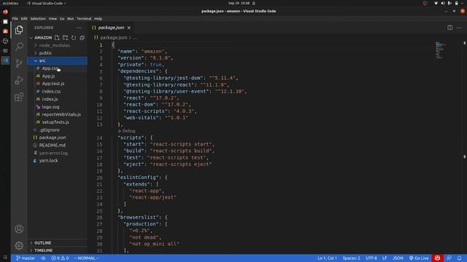This screenshot has width=467, height=262.
Task: Click the master branch indicator
Action: pyautogui.click(x=26, y=258)
